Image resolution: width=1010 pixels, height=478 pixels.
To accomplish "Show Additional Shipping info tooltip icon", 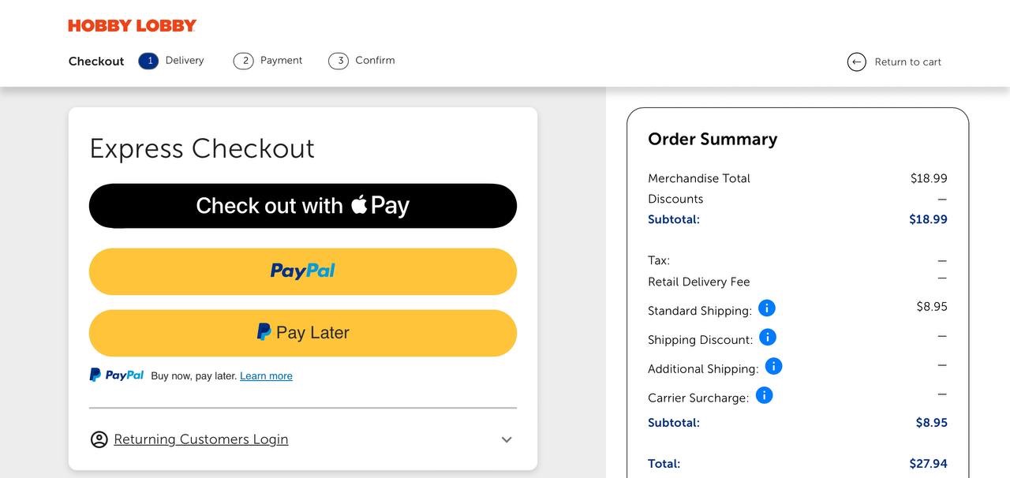I will point(773,366).
